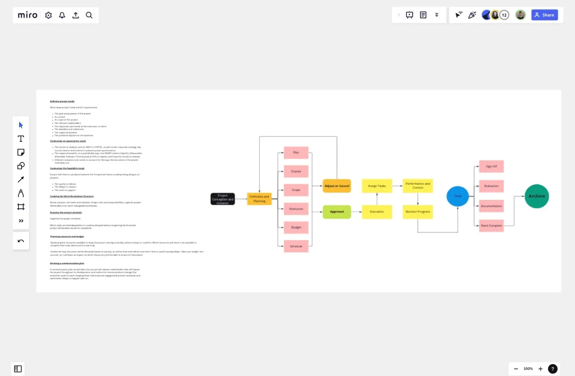Viewport: 575px width, 376px height.
Task: Select the green Approval node
Action: click(x=337, y=212)
